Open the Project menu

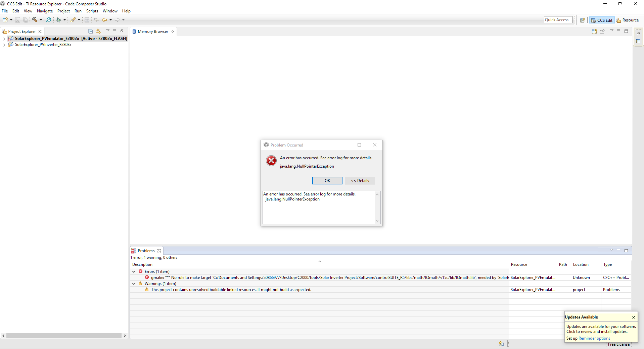point(63,11)
